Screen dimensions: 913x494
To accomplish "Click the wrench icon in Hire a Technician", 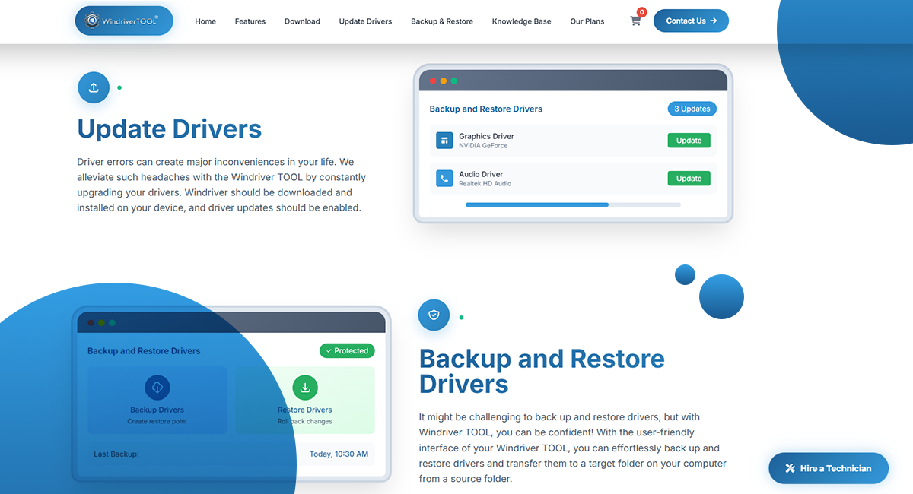I will pyautogui.click(x=791, y=468).
